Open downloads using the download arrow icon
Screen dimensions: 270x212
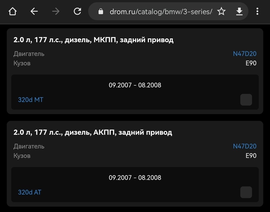pos(239,11)
